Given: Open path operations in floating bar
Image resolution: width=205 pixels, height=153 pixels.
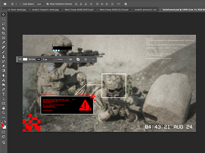Looking at the screenshot, I should [x=78, y=59].
